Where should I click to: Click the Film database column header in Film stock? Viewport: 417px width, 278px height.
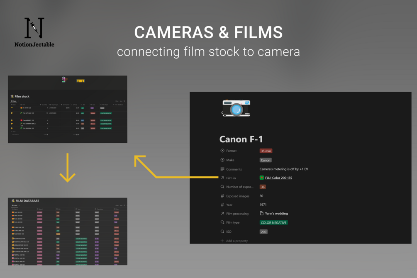tap(118, 105)
